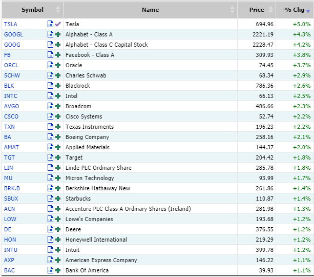
Task: Open the document icon for LOW
Action: point(50,219)
